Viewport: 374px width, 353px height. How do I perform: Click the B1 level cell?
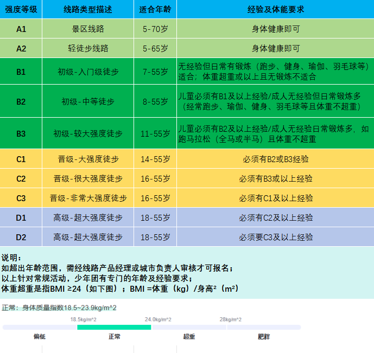[x=21, y=72]
